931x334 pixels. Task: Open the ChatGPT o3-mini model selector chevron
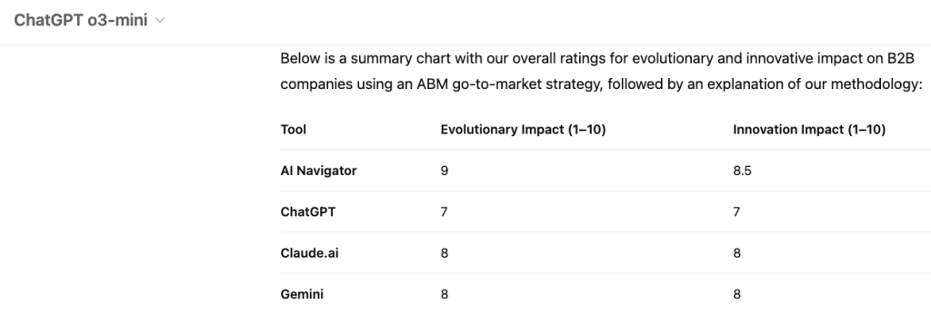(x=160, y=20)
